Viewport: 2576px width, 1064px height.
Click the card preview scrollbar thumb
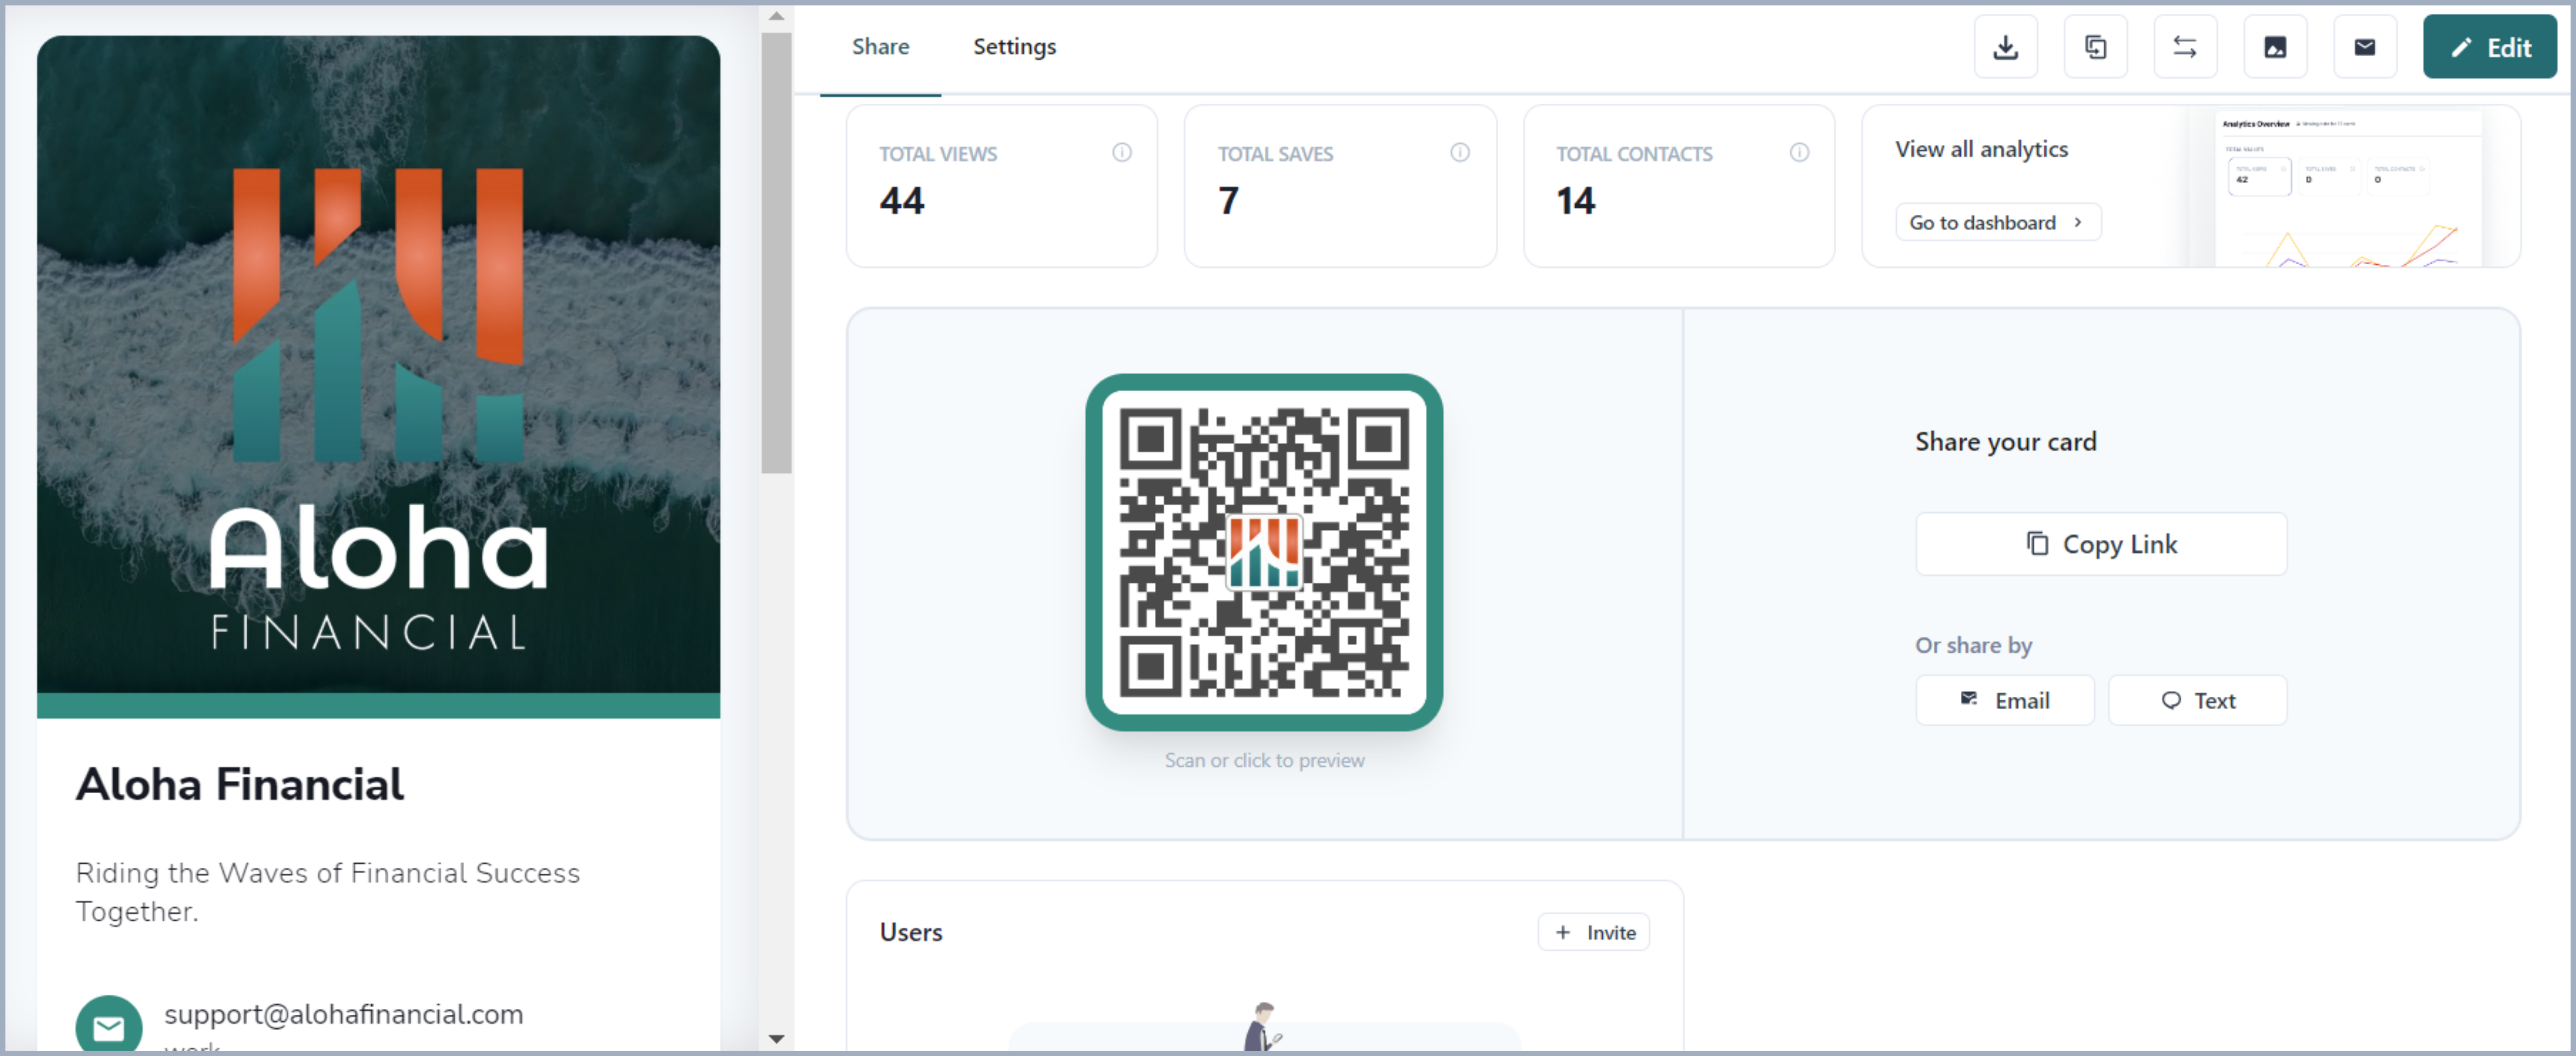point(776,253)
